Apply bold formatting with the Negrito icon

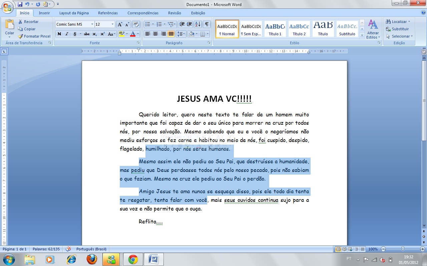59,34
